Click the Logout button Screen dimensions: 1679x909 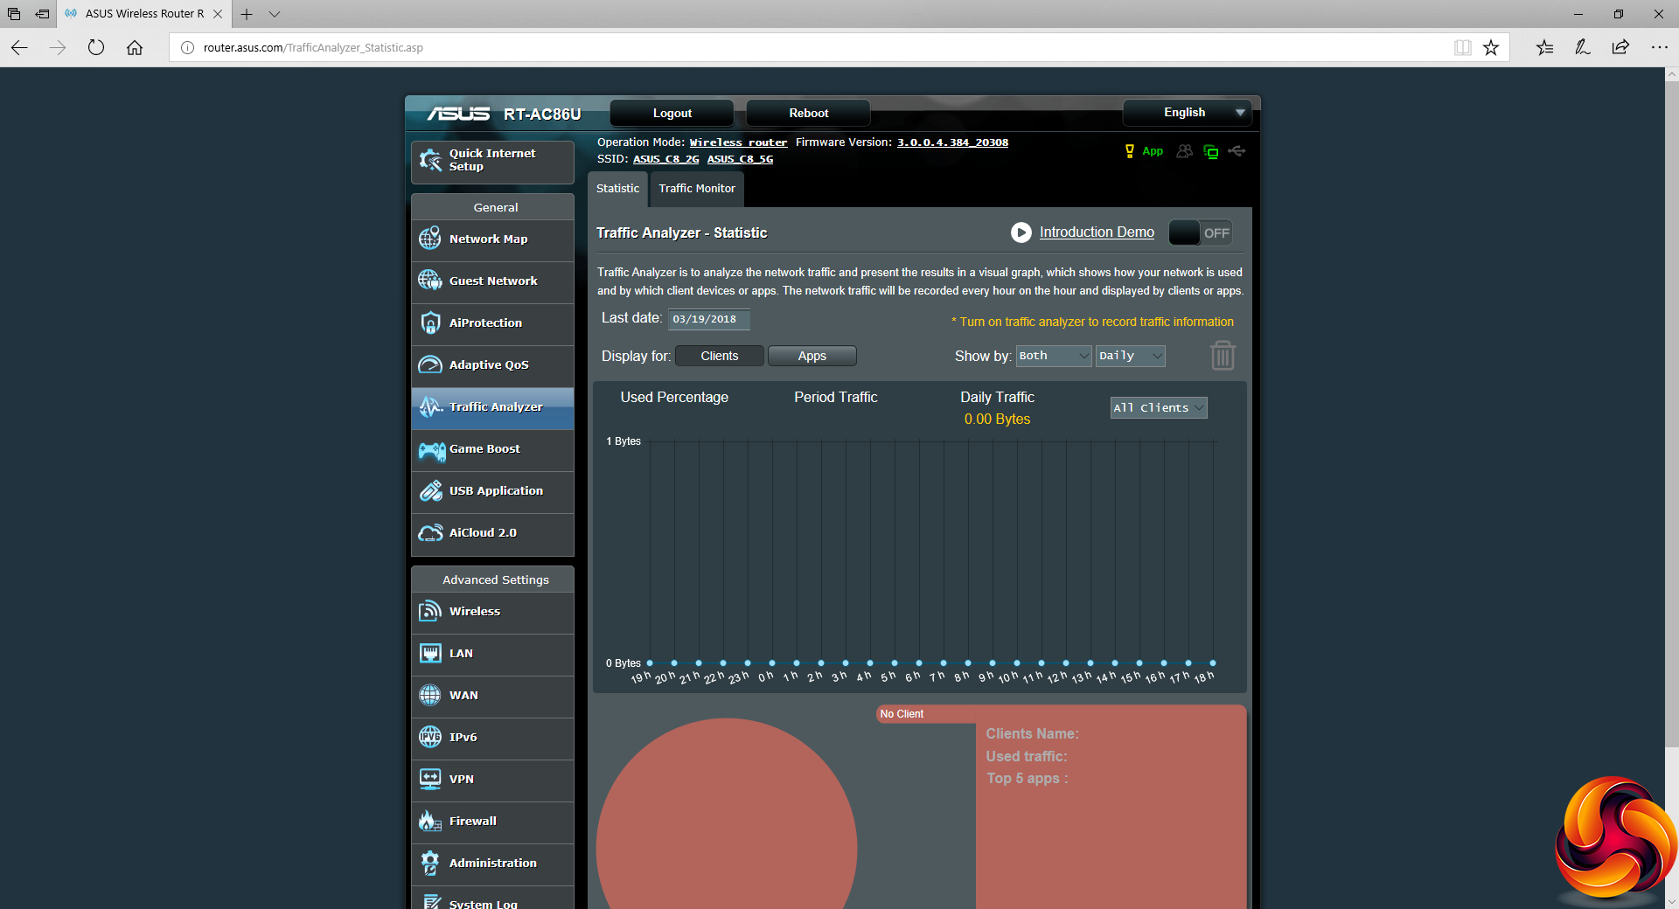[x=672, y=113]
